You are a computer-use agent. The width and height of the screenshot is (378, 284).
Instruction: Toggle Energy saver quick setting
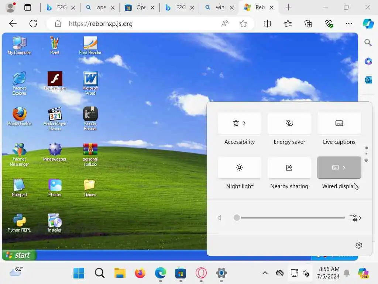pos(289,123)
